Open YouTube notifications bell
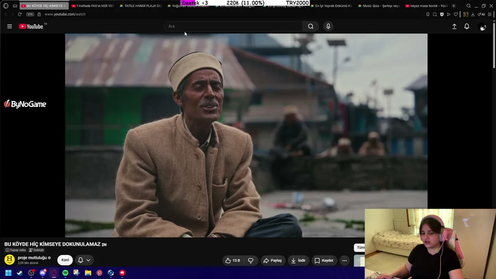The image size is (496, 279). click(467, 26)
